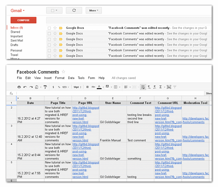This screenshot has height=187, width=218.
Task: Click into the fx formula bar
Action: (110, 93)
